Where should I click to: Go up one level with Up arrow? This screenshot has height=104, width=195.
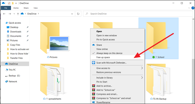click(18, 14)
